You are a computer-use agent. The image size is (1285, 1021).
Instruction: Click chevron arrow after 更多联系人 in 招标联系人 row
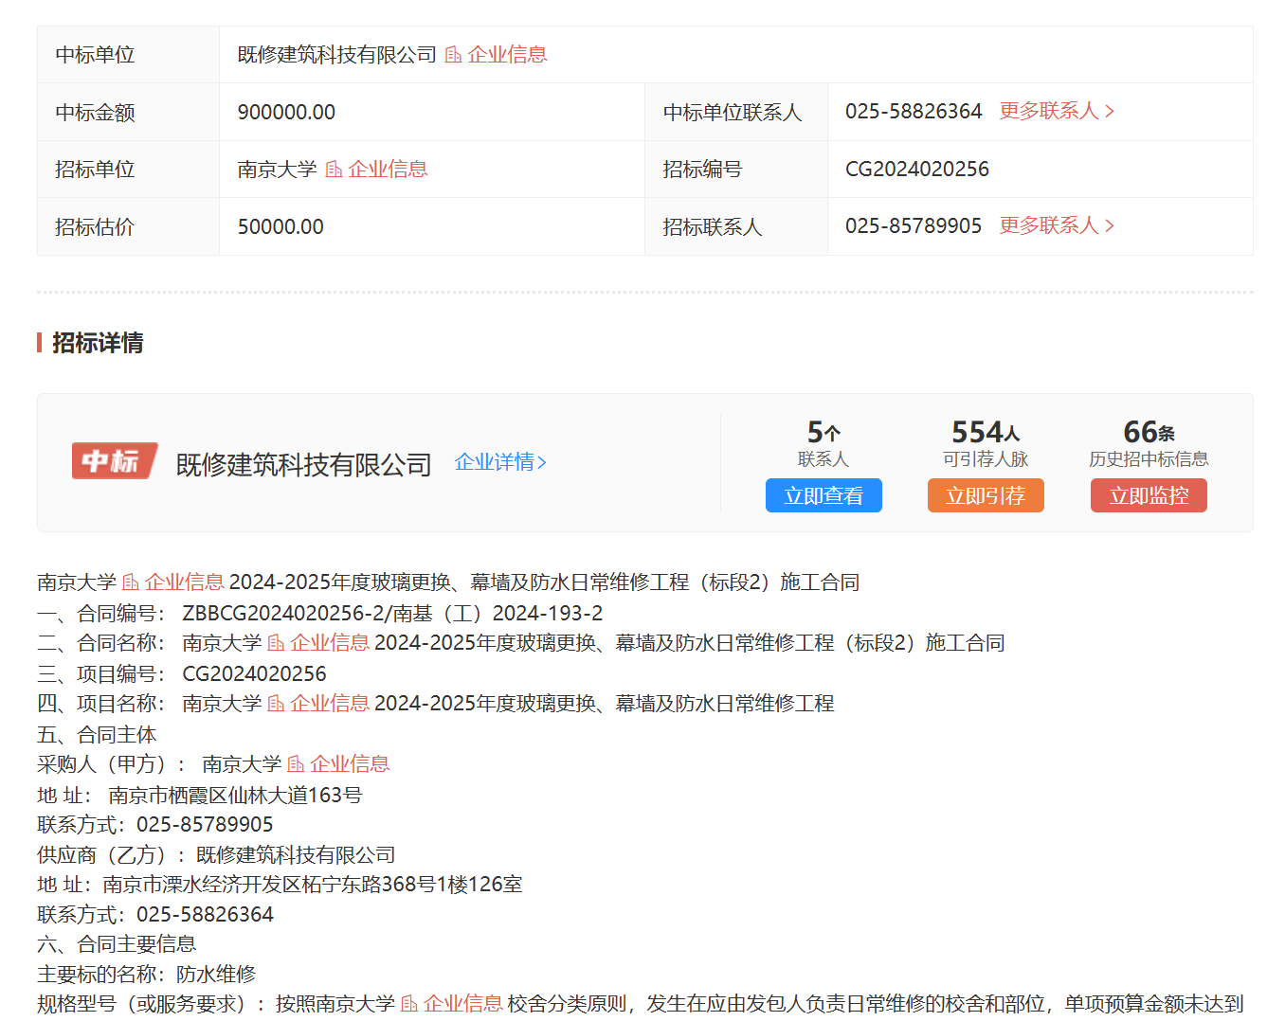1110,226
